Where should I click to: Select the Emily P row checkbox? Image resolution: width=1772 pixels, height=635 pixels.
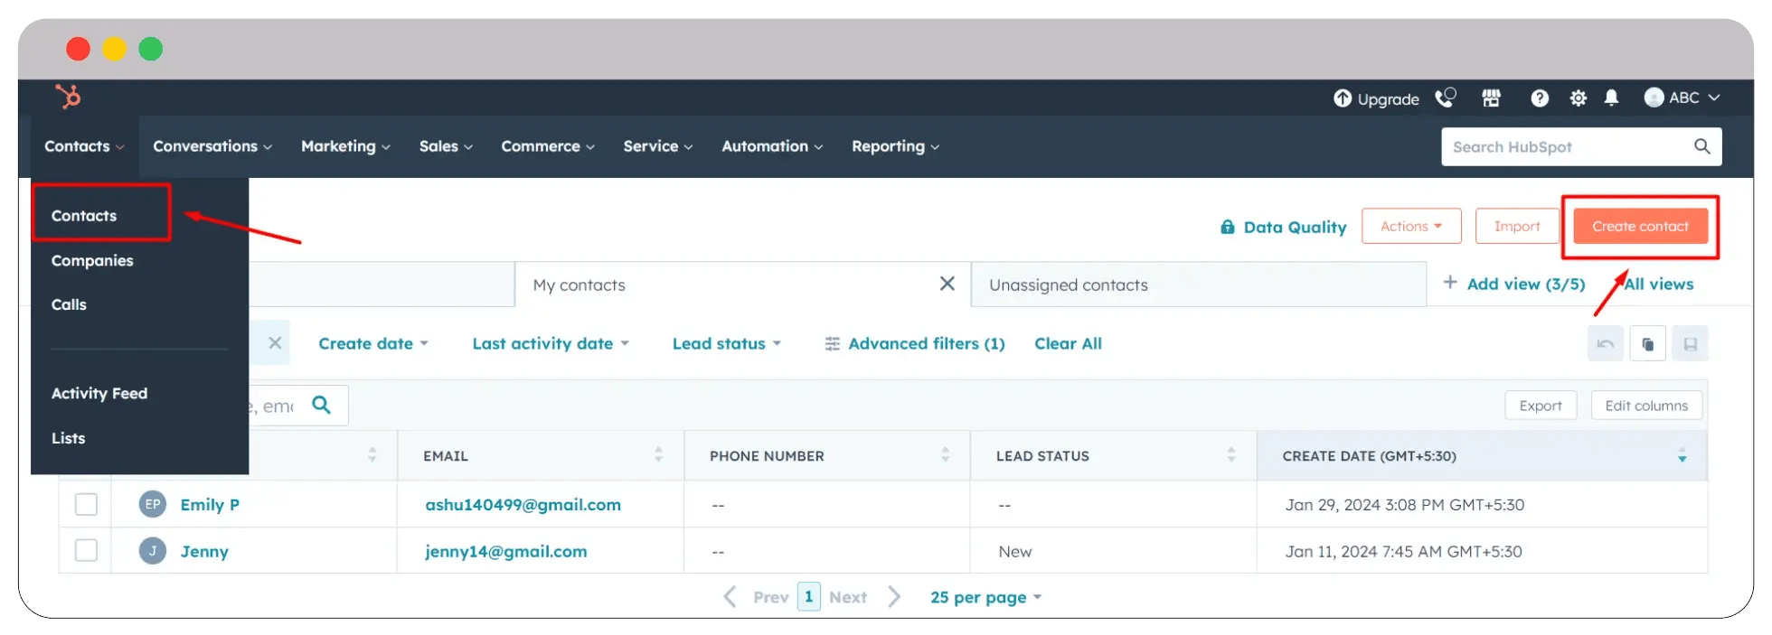[x=86, y=504]
